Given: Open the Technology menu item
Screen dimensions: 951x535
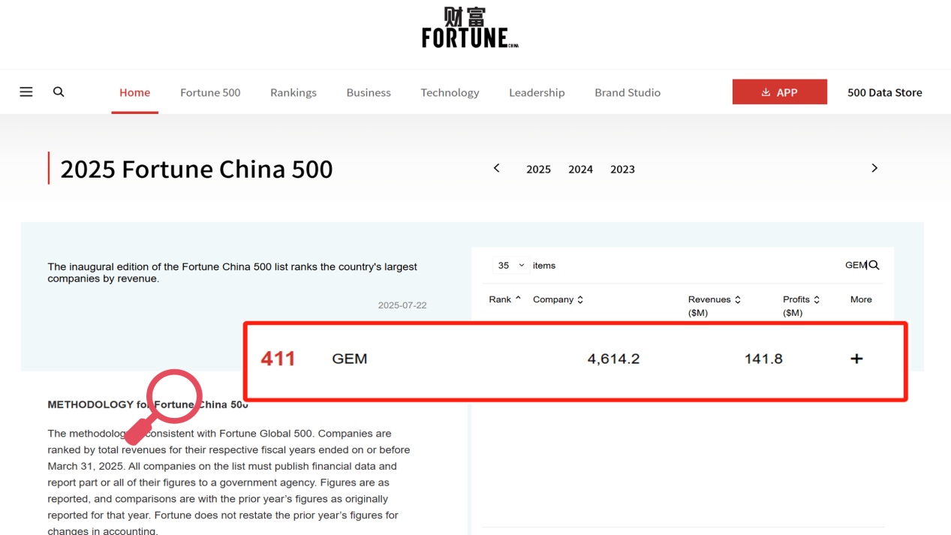Looking at the screenshot, I should [x=450, y=92].
